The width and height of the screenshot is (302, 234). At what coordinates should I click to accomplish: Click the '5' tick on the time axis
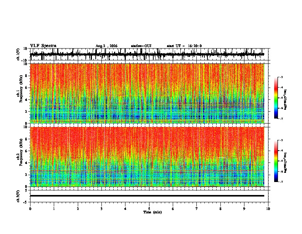[x=149, y=209]
